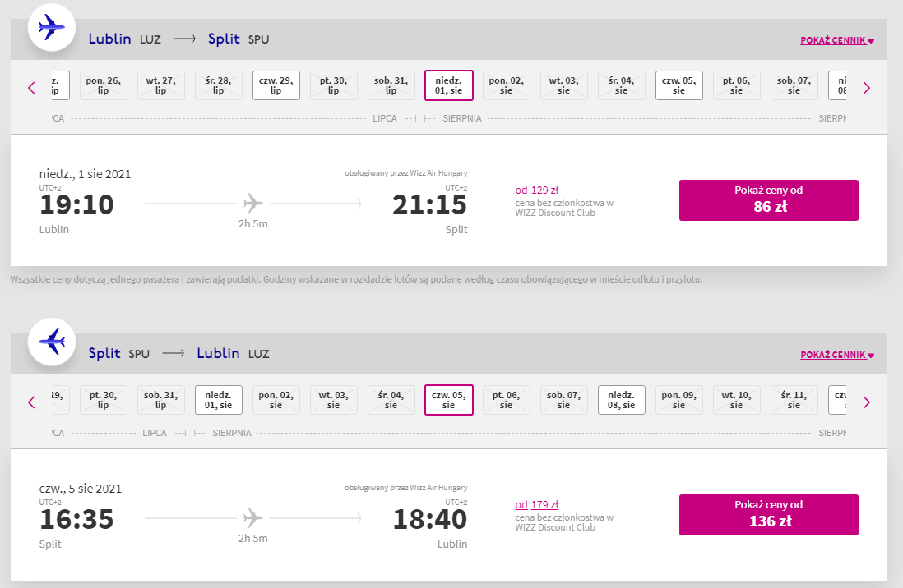903x588 pixels.
Task: Click Pokaż ceny od 136 zł button
Action: coord(769,515)
